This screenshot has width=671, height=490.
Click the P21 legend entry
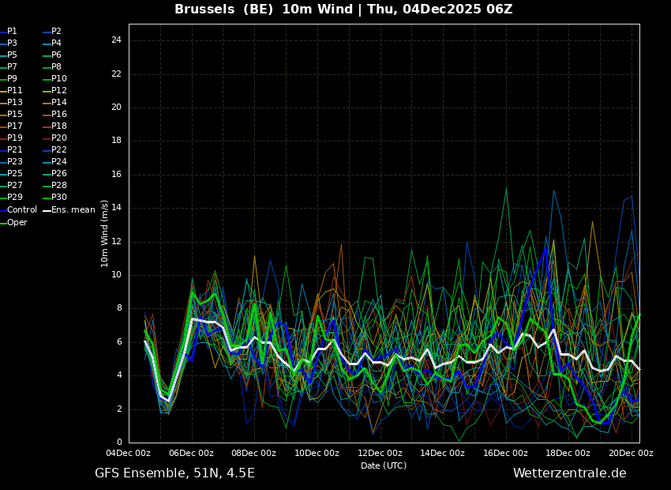coord(14,150)
